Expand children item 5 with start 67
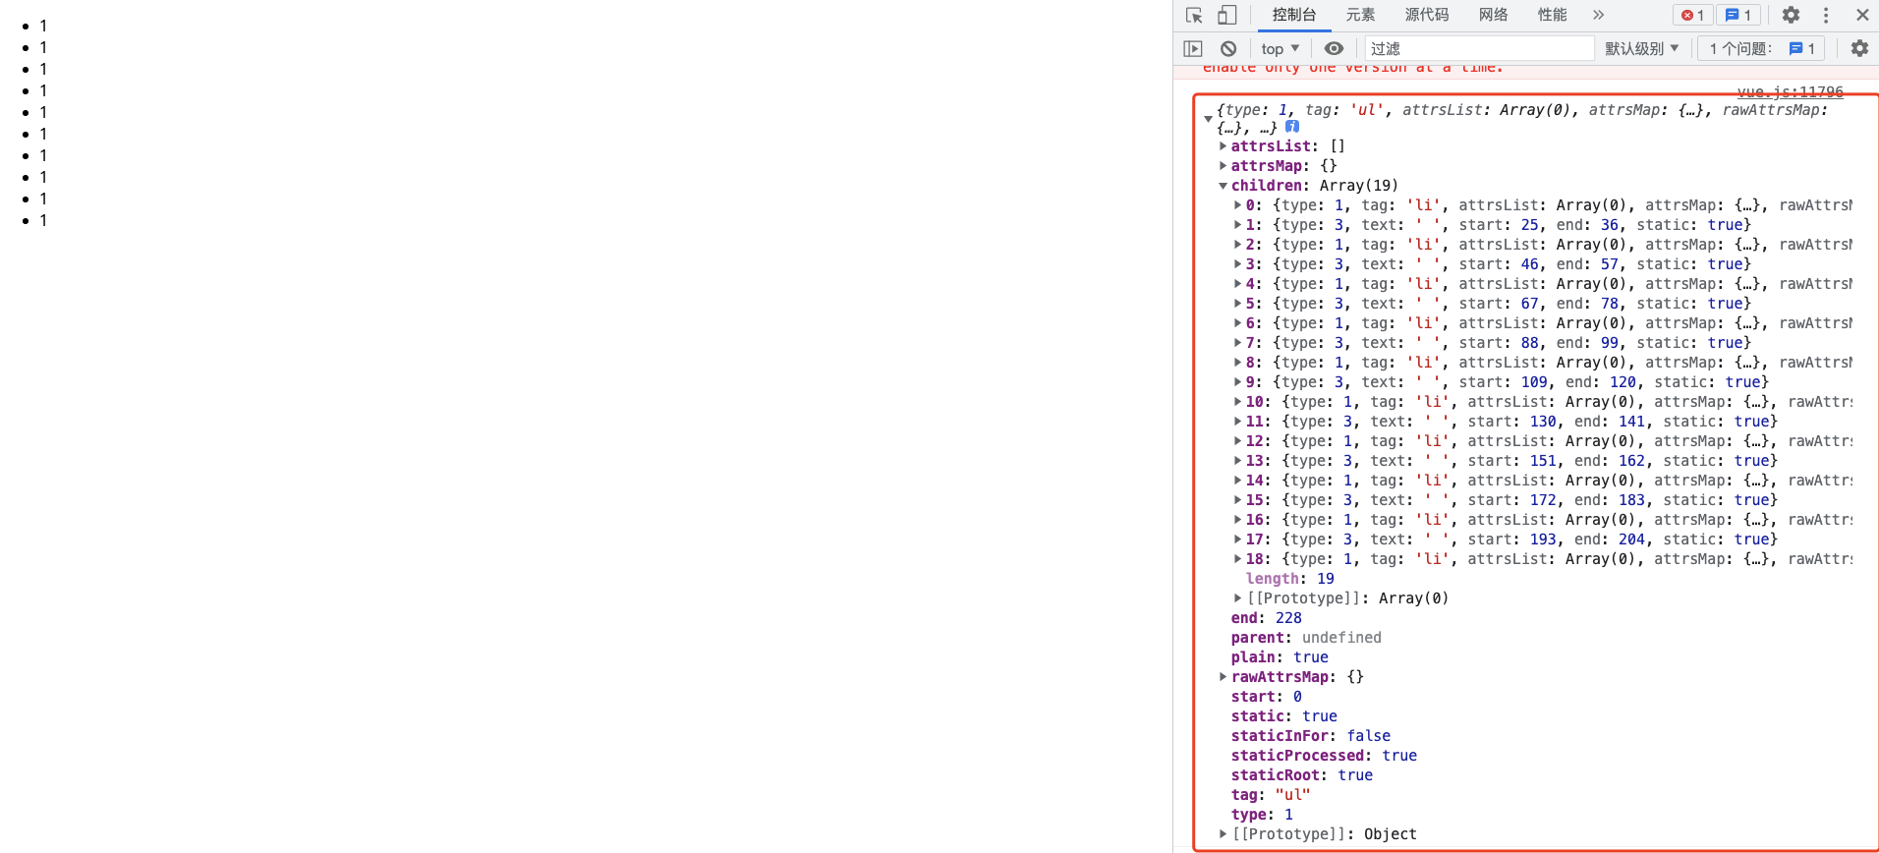 [x=1237, y=304]
